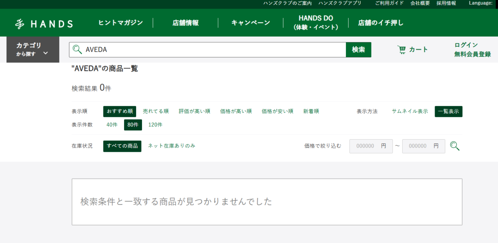Click the price filter magnifier icon

(455, 146)
